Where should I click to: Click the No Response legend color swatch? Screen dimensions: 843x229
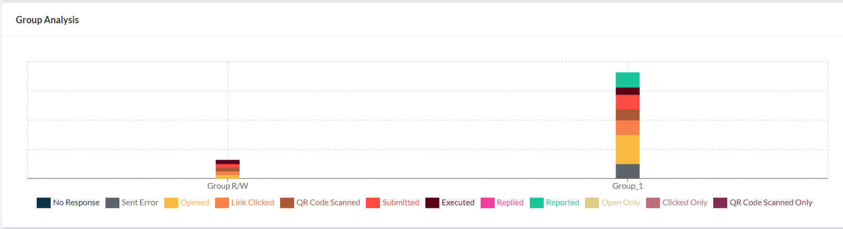(43, 203)
